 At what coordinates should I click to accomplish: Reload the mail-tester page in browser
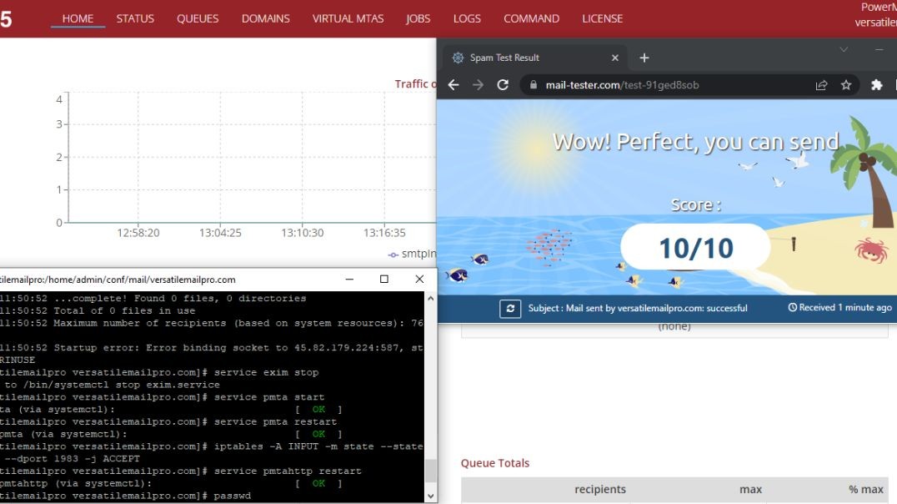503,85
